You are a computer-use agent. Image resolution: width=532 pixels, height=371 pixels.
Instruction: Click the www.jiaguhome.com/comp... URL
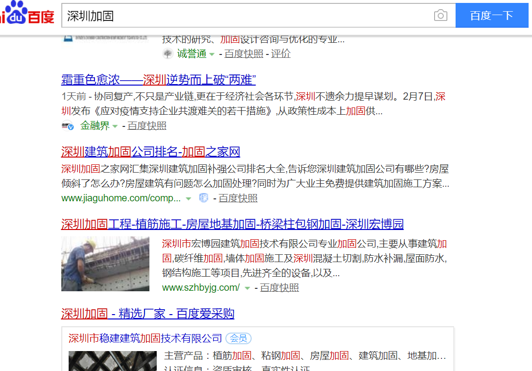click(x=121, y=198)
